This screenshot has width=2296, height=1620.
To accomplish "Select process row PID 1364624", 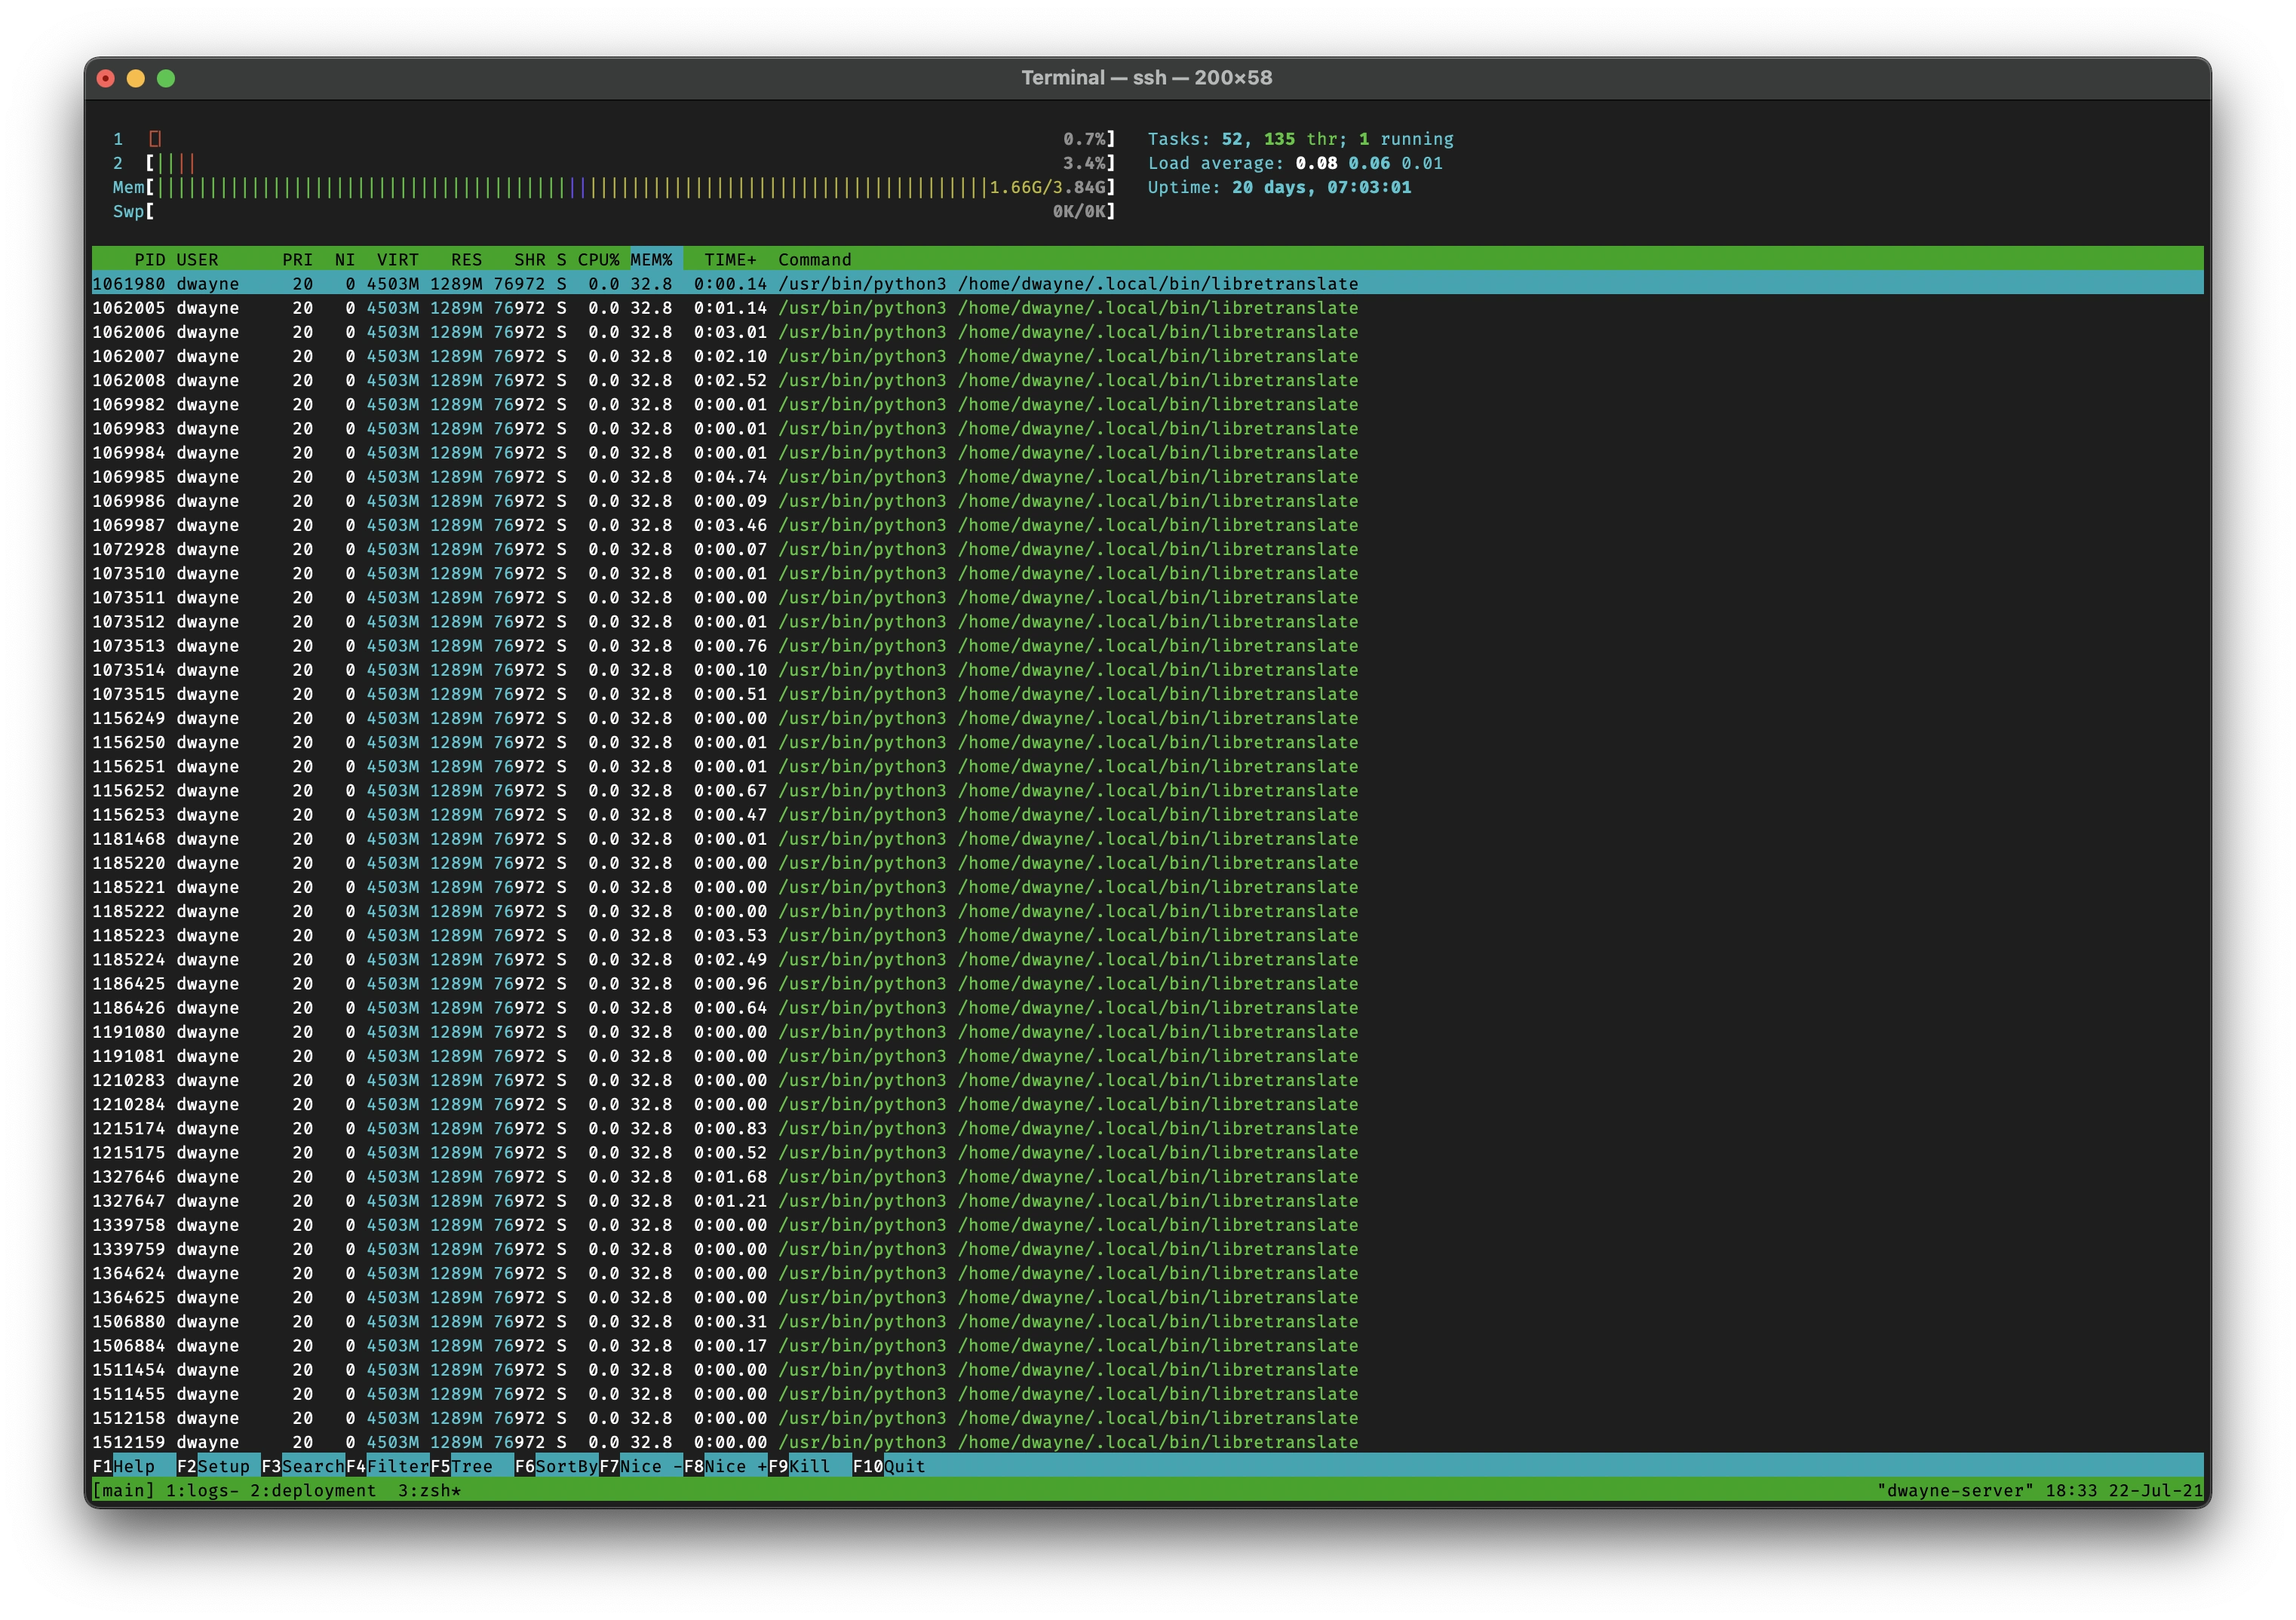I will click(1148, 1273).
